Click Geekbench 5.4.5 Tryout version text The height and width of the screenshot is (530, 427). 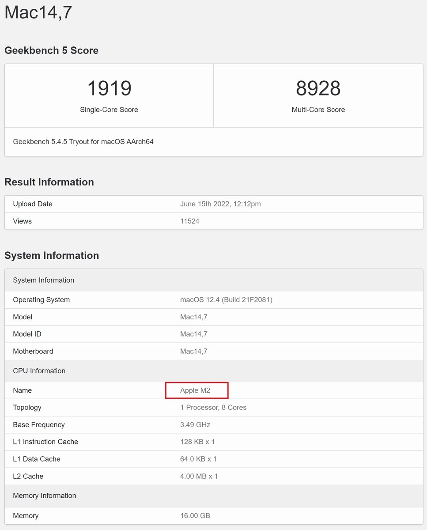pos(83,142)
